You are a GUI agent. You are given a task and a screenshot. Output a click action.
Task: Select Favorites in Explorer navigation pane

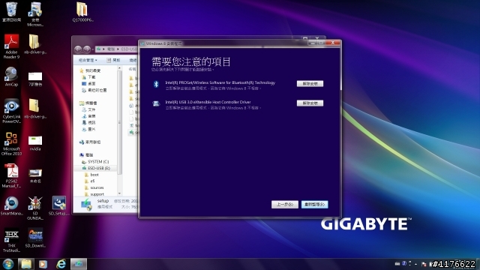[90, 70]
